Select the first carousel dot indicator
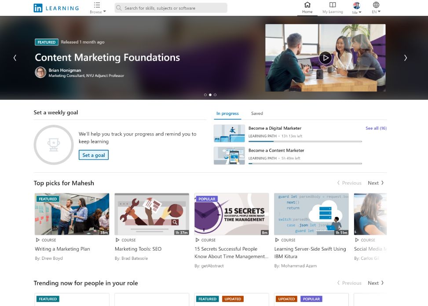 (x=205, y=95)
